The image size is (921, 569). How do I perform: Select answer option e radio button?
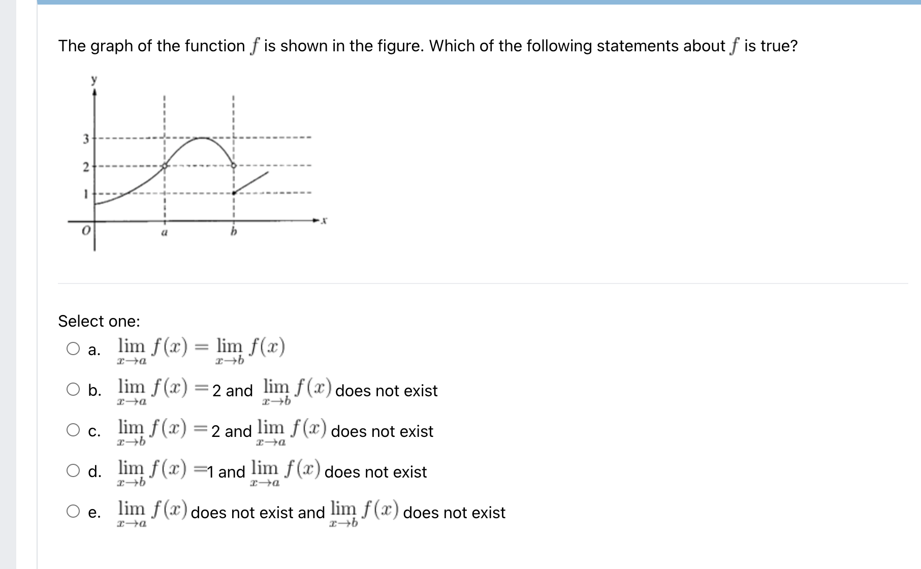tap(74, 511)
